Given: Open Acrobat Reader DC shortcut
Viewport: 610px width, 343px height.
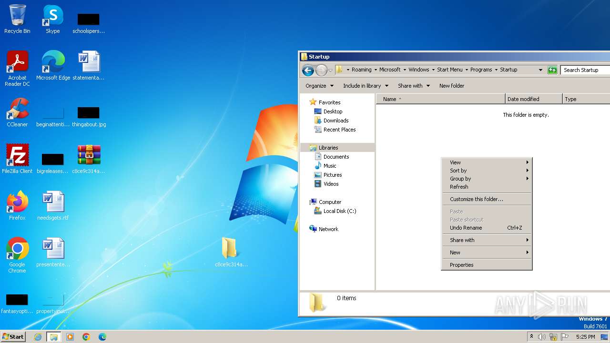Looking at the screenshot, I should 17,69.
